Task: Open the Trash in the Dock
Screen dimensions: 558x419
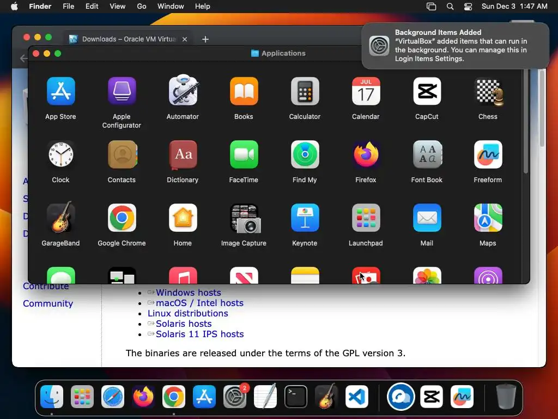Action: coord(506,396)
